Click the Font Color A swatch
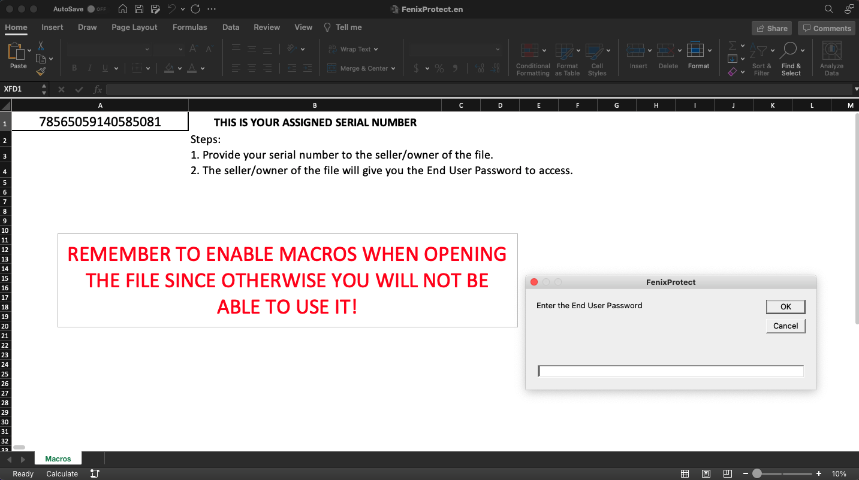The image size is (859, 480). [x=192, y=68]
